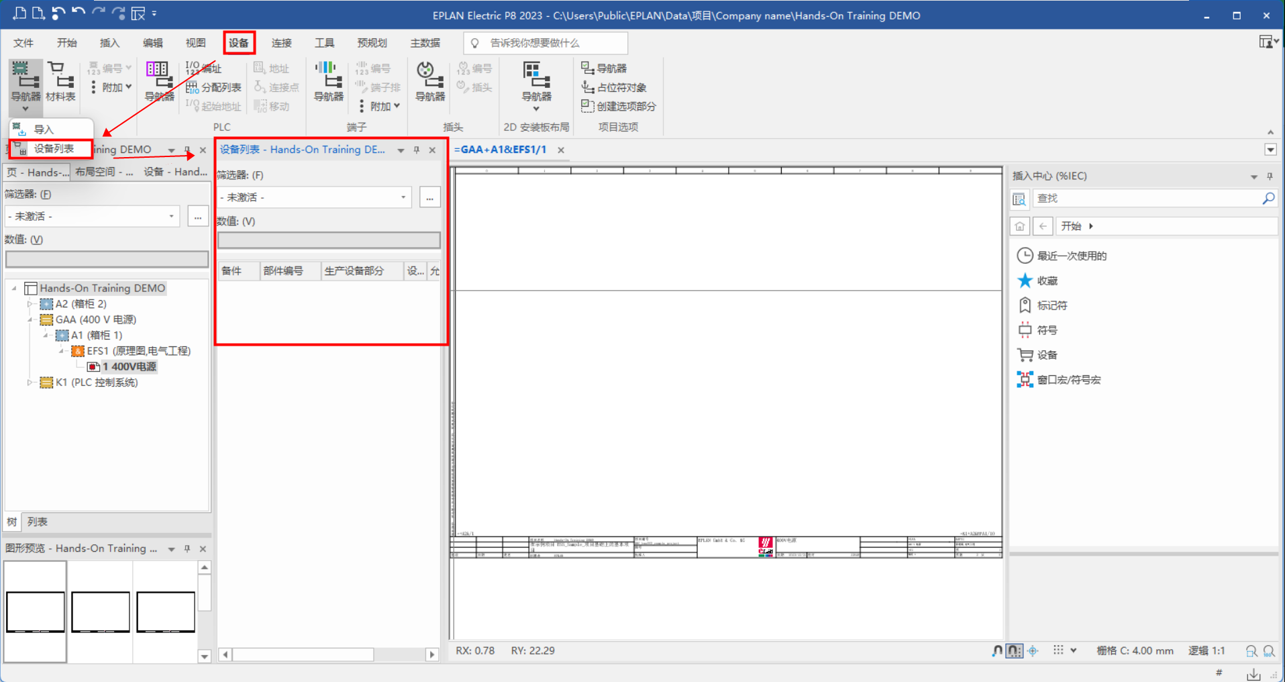Click 分配列表 in the PLC group
The width and height of the screenshot is (1285, 682).
click(213, 87)
